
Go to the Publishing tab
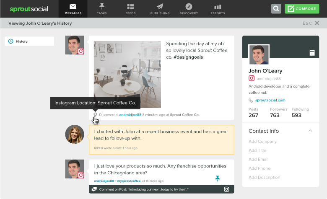pyautogui.click(x=160, y=9)
